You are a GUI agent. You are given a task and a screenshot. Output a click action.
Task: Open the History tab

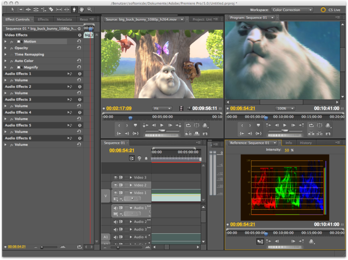pos(305,143)
